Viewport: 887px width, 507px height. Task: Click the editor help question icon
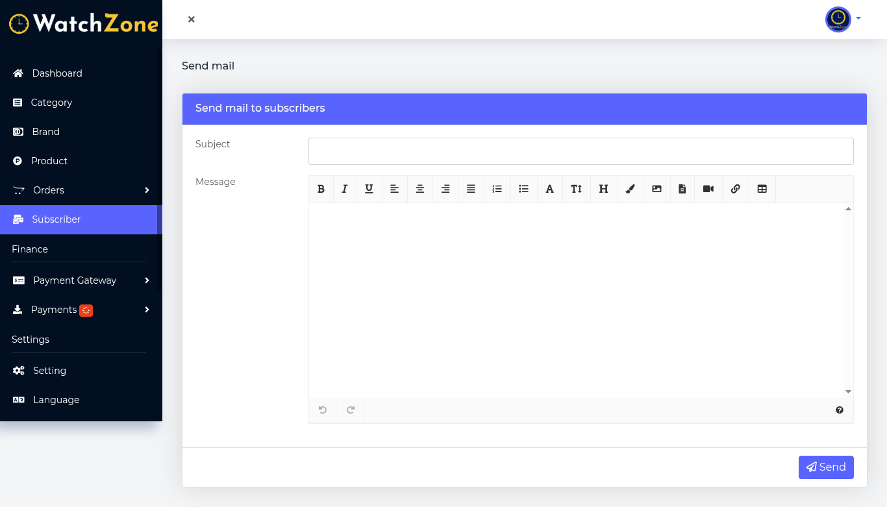(x=840, y=410)
